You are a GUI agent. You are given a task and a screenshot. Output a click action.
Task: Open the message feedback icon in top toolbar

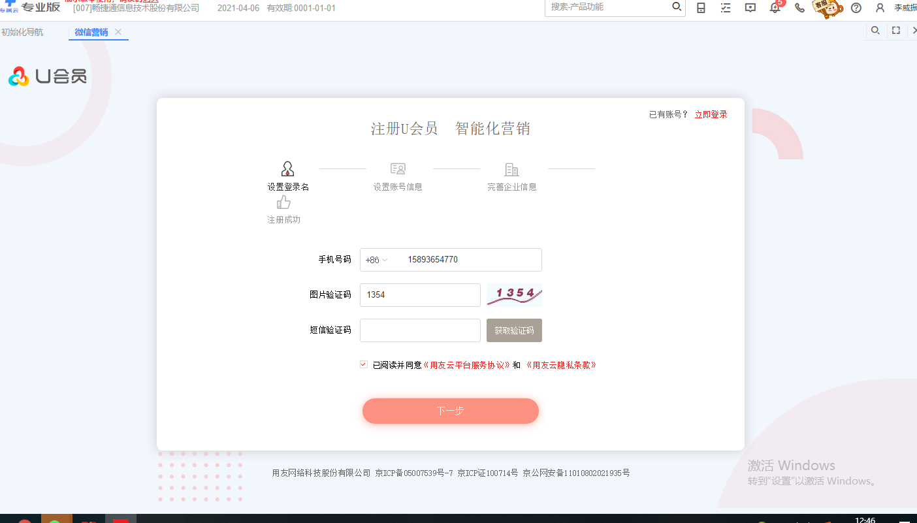[x=750, y=8]
